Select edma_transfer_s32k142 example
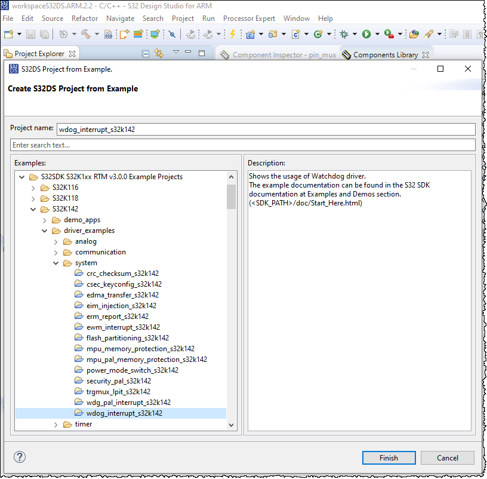Image resolution: width=487 pixels, height=479 pixels. [122, 294]
